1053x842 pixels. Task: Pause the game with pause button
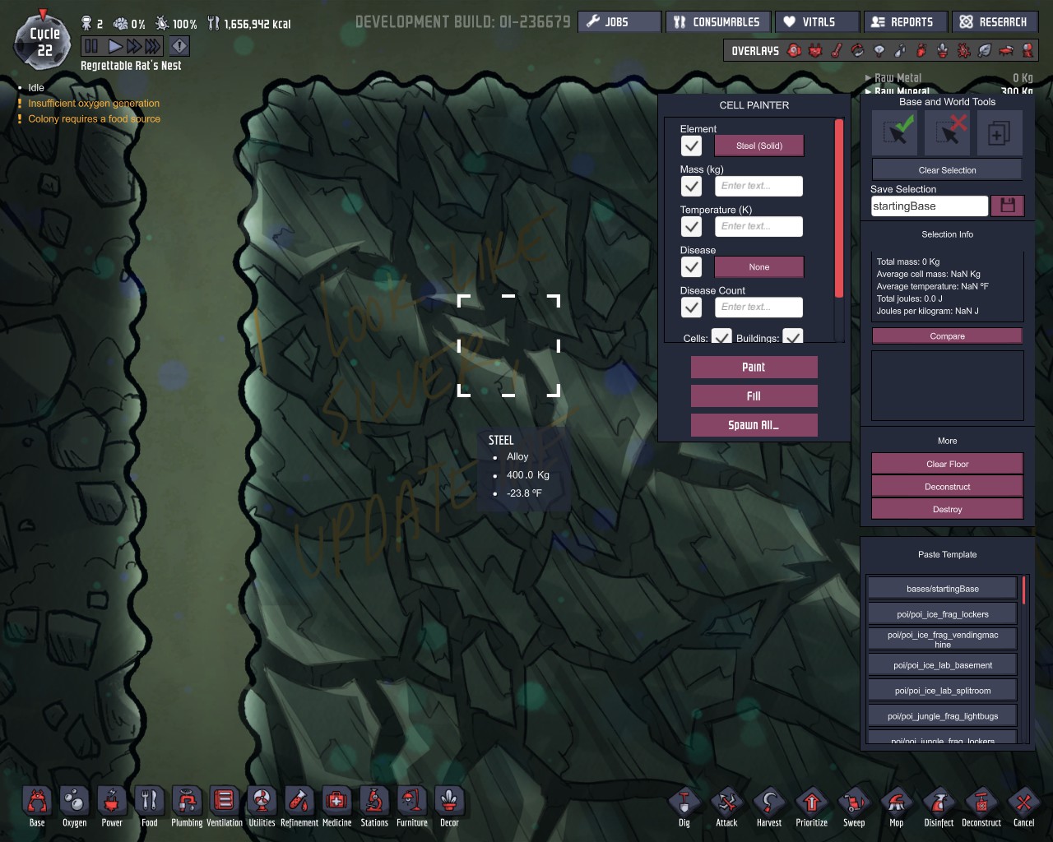click(x=91, y=46)
